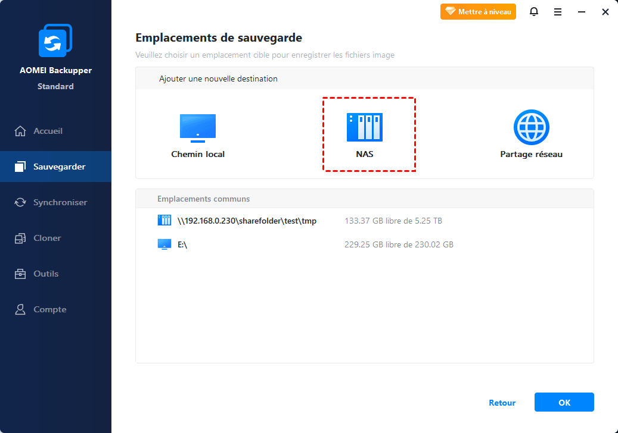Screen dimensions: 618x433
Task: Select the Chemin local label
Action: (x=198, y=154)
